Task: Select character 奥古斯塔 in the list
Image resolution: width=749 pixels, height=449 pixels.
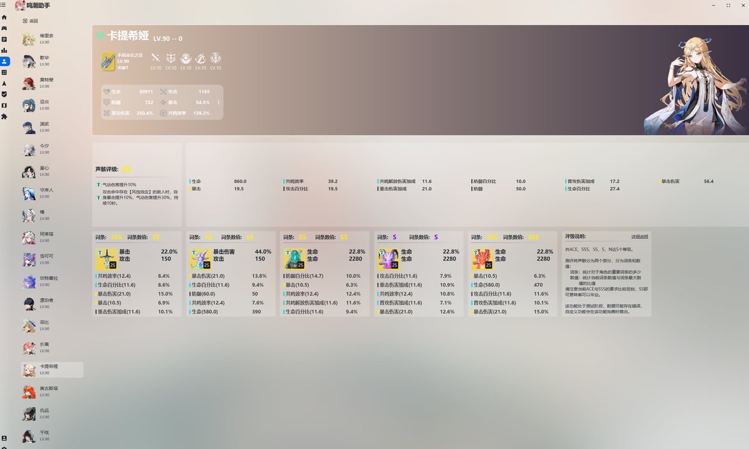Action: [52, 392]
